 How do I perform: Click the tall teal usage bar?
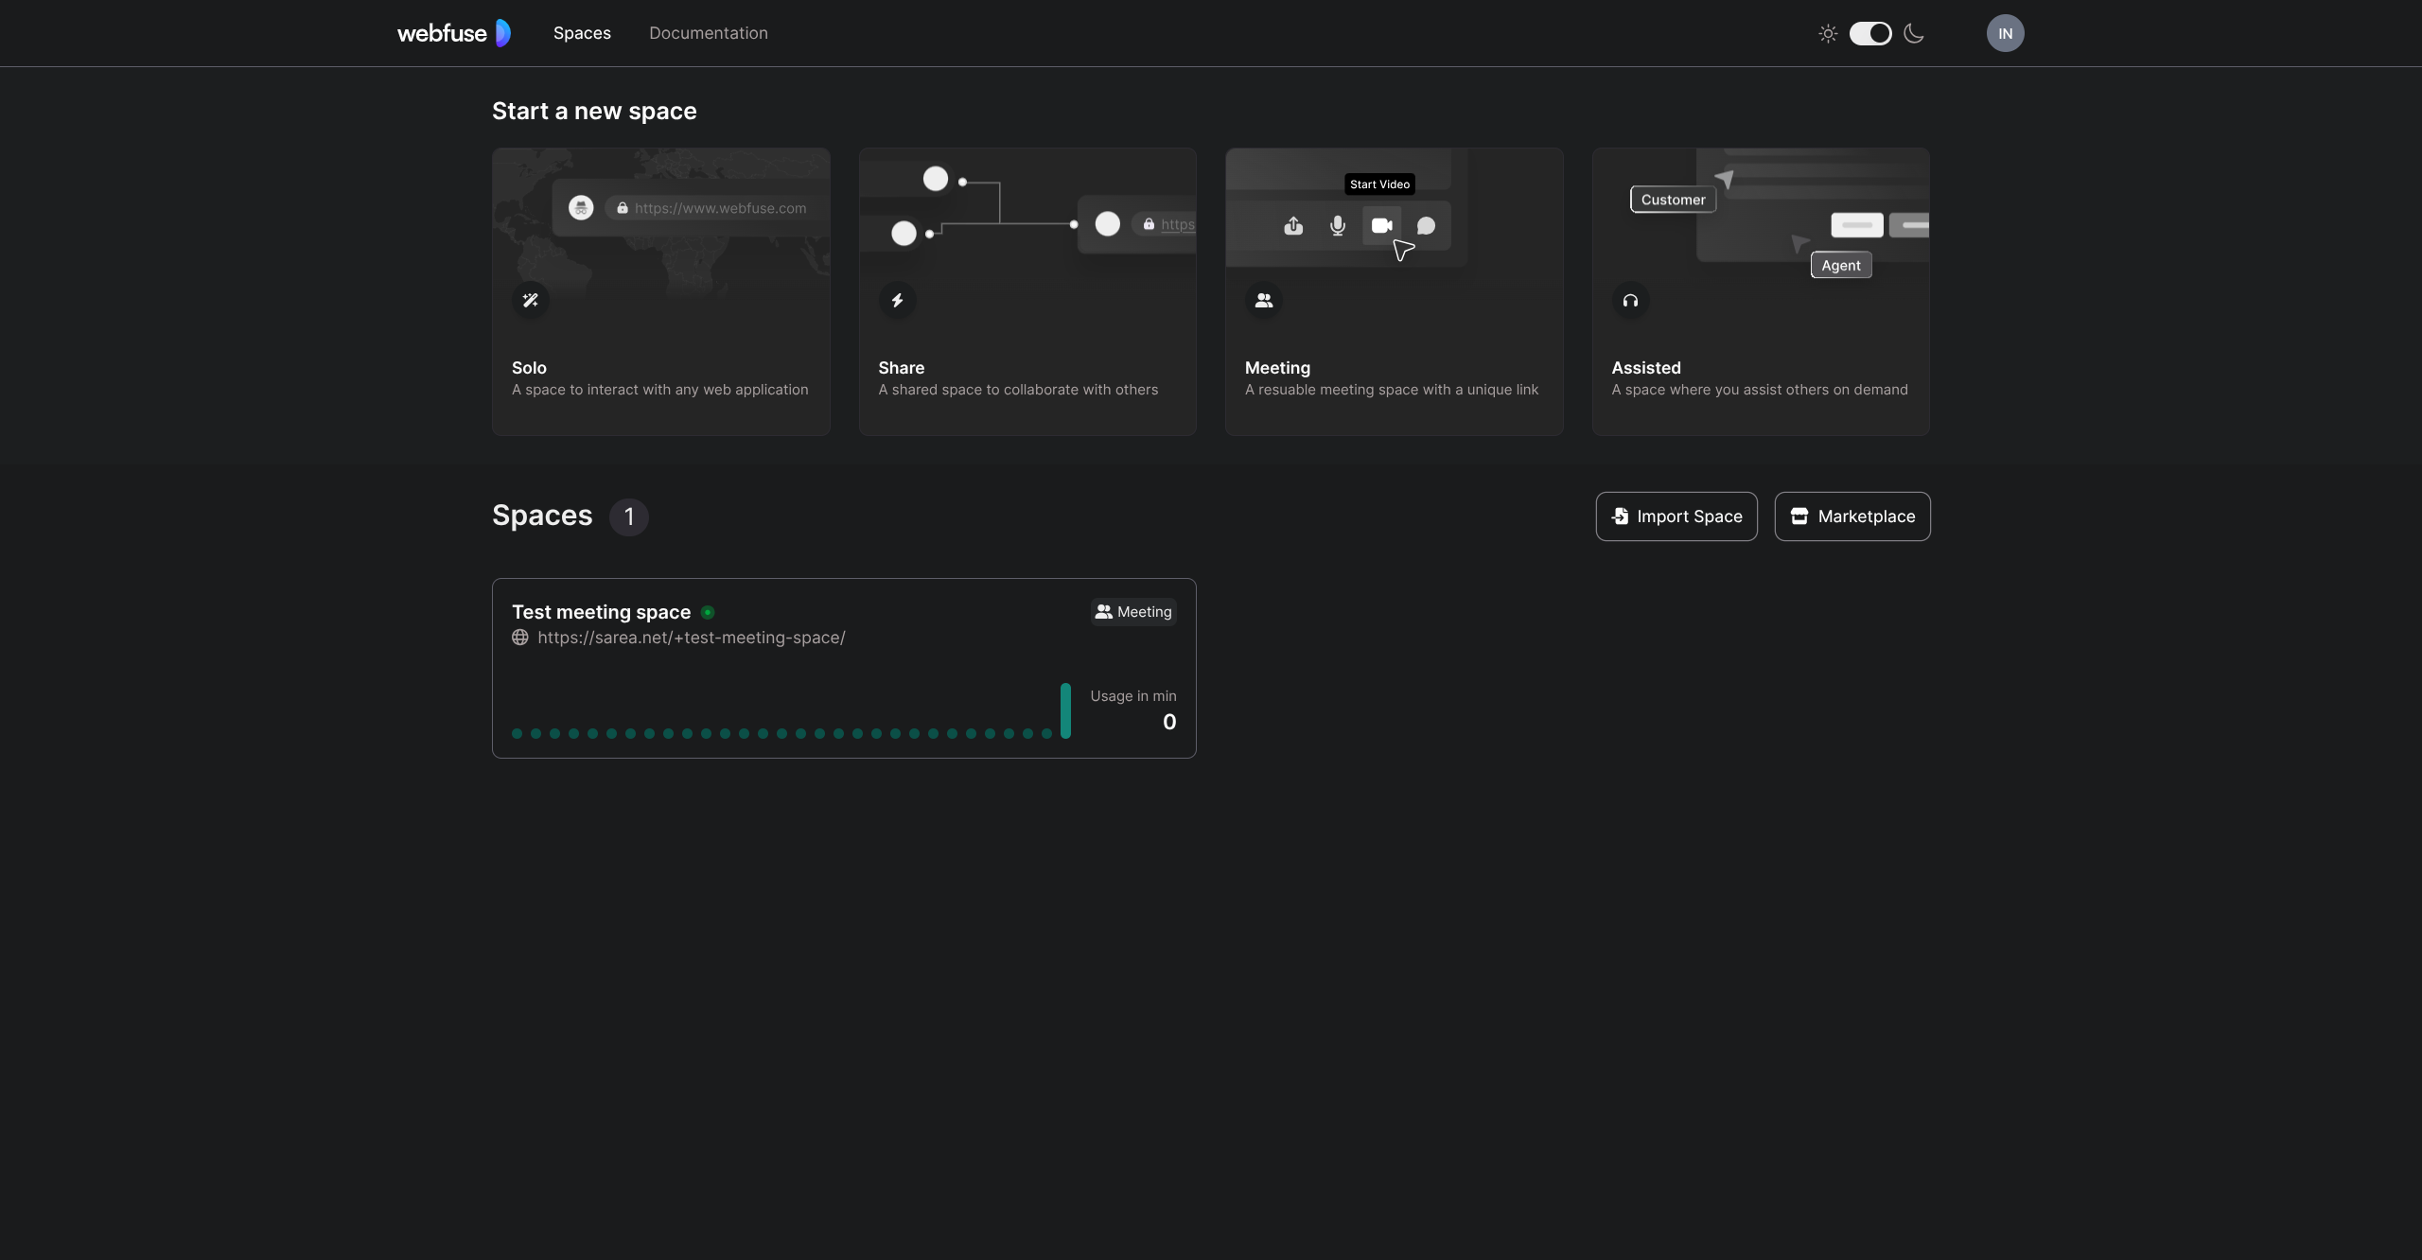(1065, 710)
